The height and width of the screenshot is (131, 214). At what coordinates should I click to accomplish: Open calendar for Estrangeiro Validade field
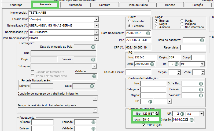tap(94, 76)
